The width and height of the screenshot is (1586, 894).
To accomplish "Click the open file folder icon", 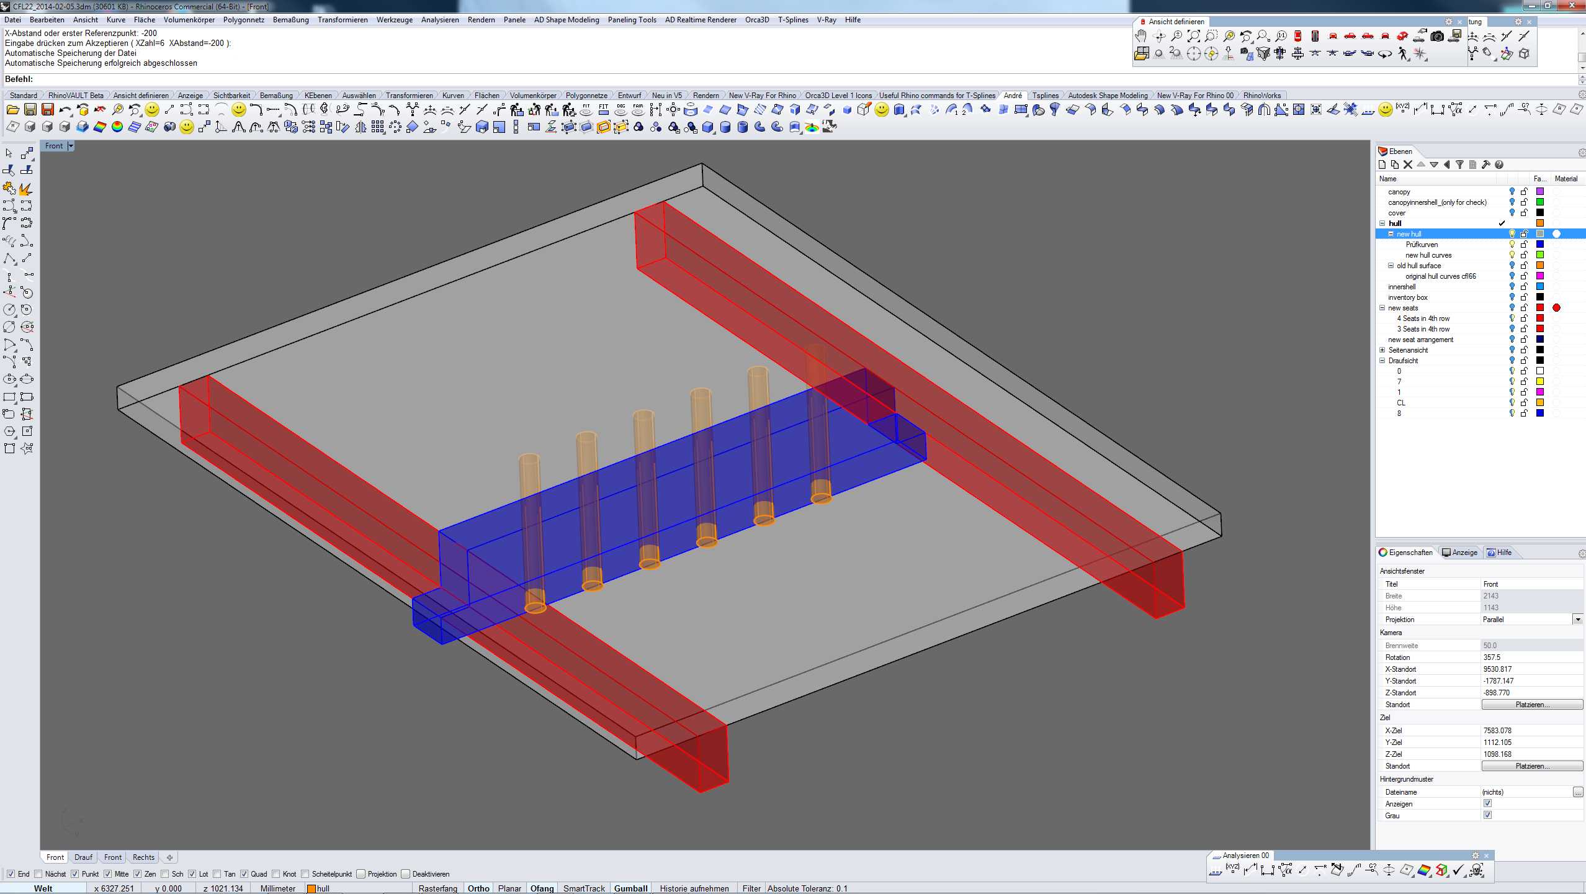I will tap(12, 110).
